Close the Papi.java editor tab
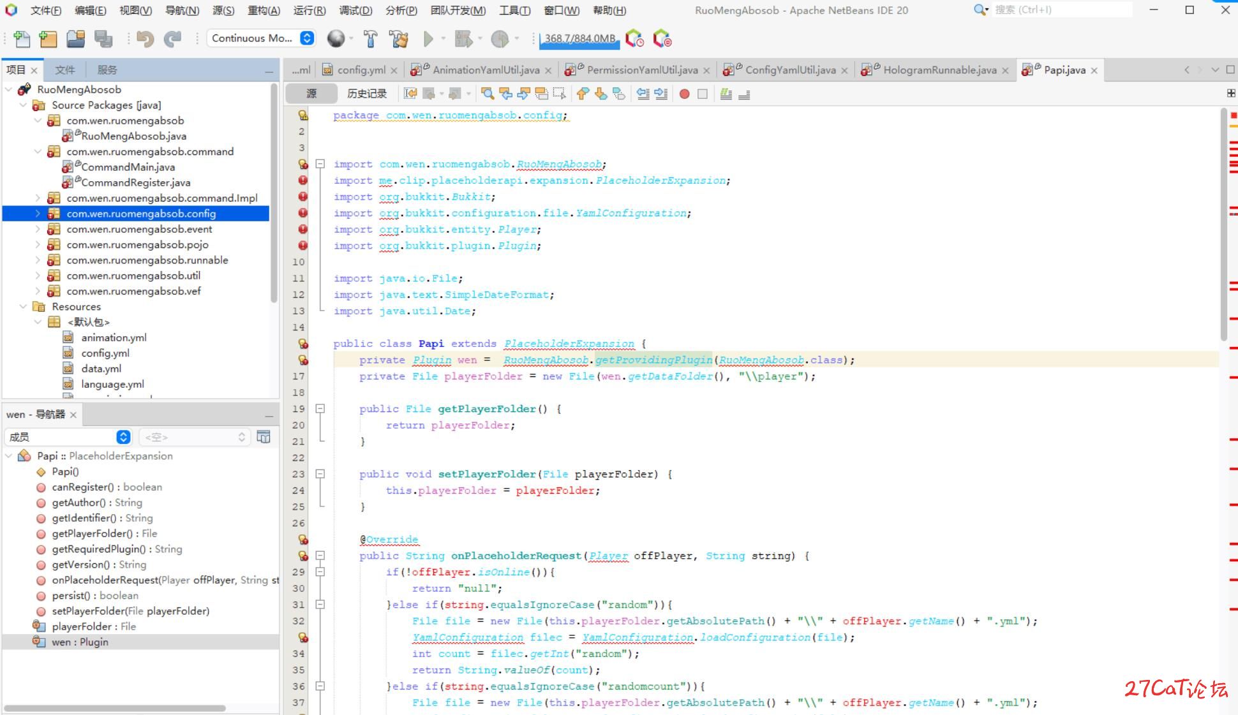 (1094, 71)
